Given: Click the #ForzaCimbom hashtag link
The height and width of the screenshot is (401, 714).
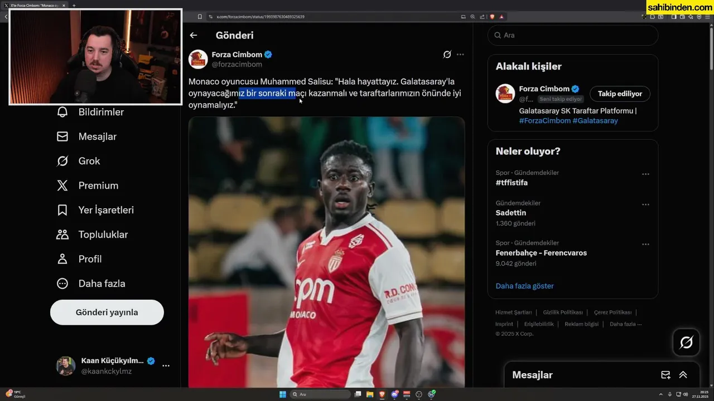Looking at the screenshot, I should tap(545, 120).
